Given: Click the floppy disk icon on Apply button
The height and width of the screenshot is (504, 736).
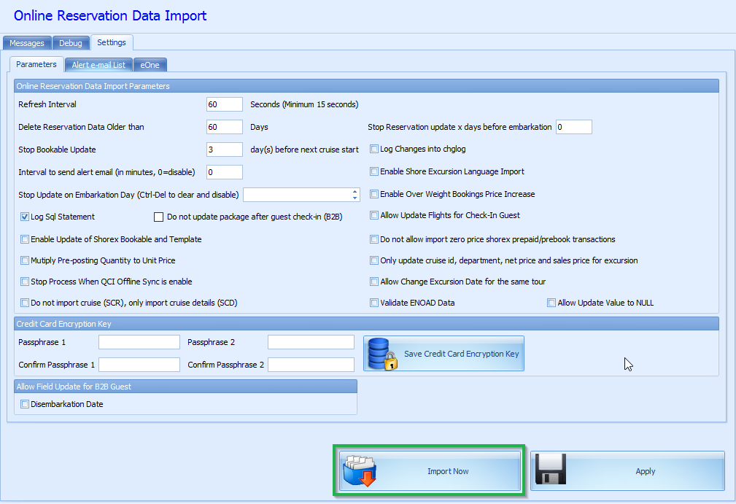Looking at the screenshot, I should (551, 470).
